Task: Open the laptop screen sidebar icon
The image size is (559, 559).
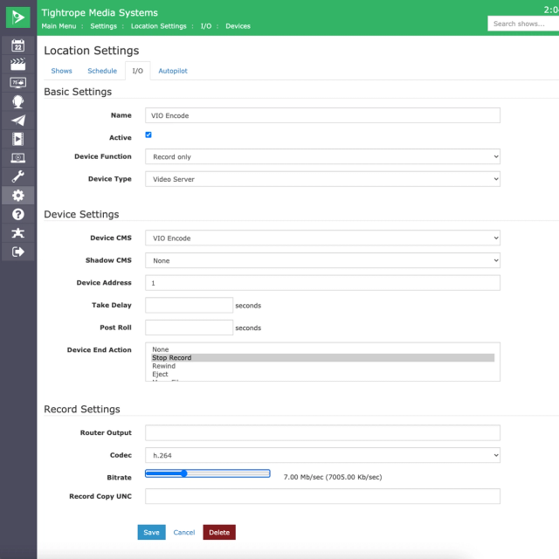Action: (17, 157)
